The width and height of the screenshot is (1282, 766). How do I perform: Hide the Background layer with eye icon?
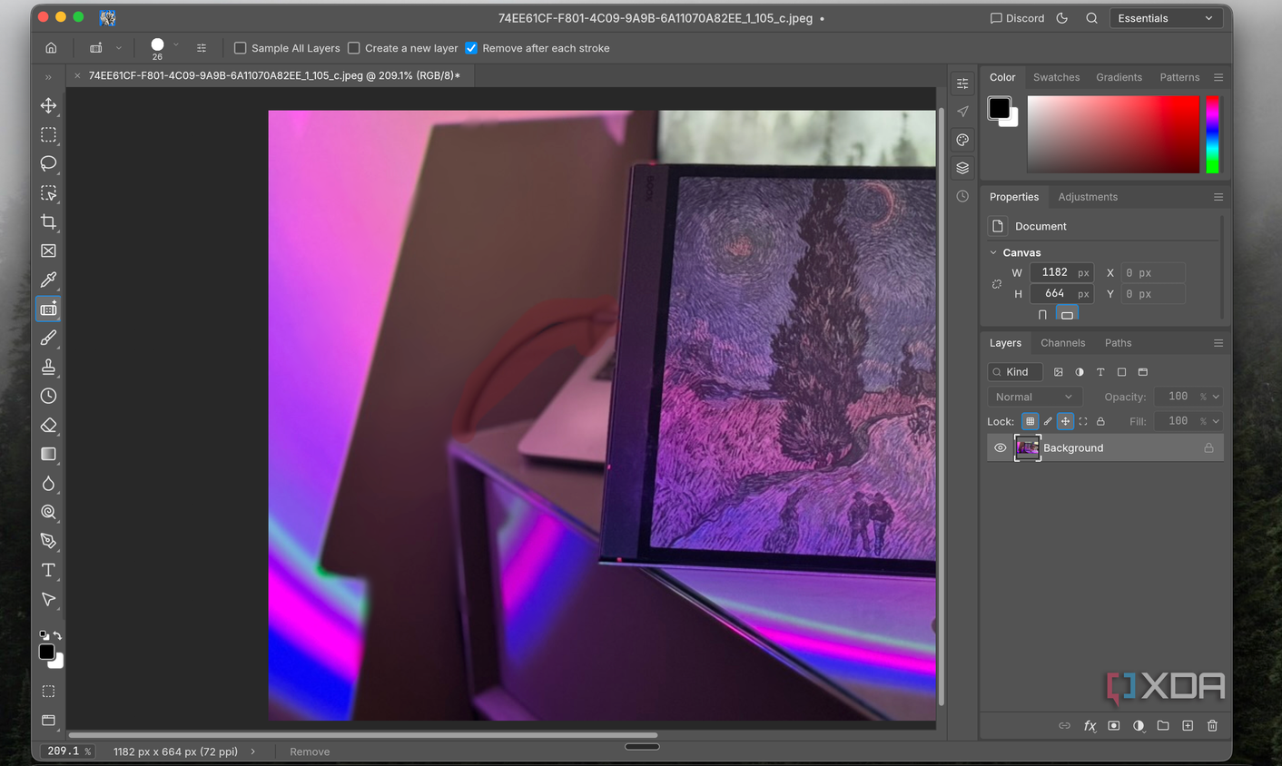[1000, 447]
